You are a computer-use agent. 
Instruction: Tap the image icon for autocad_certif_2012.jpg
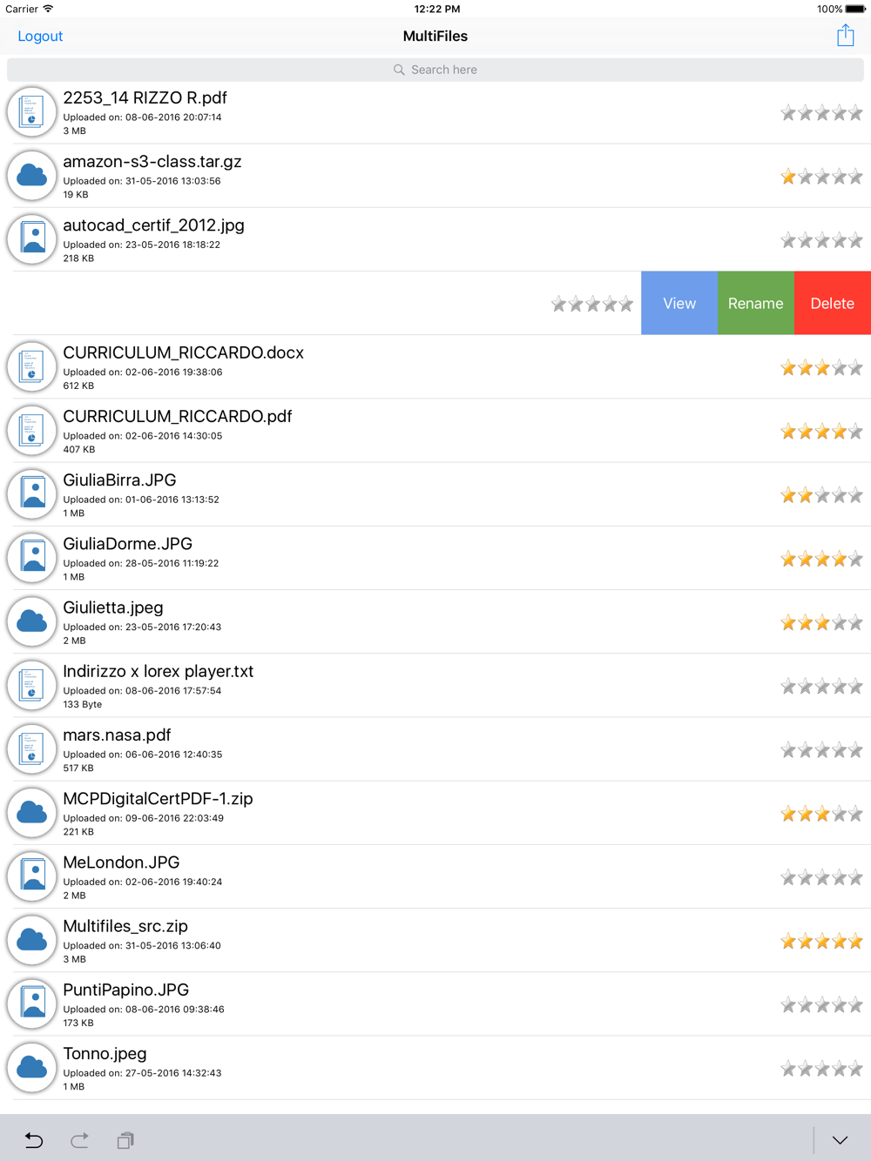[32, 238]
